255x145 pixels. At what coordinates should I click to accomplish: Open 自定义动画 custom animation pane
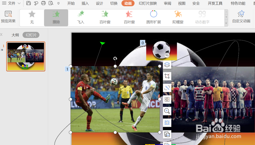coord(241,17)
